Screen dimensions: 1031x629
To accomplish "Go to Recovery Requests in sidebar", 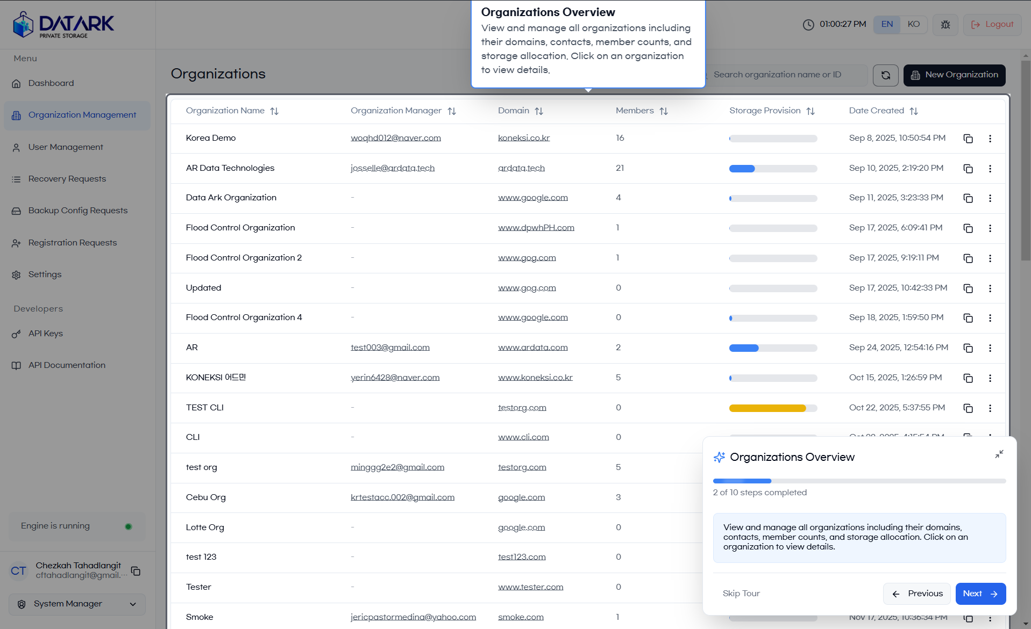I will coord(67,179).
